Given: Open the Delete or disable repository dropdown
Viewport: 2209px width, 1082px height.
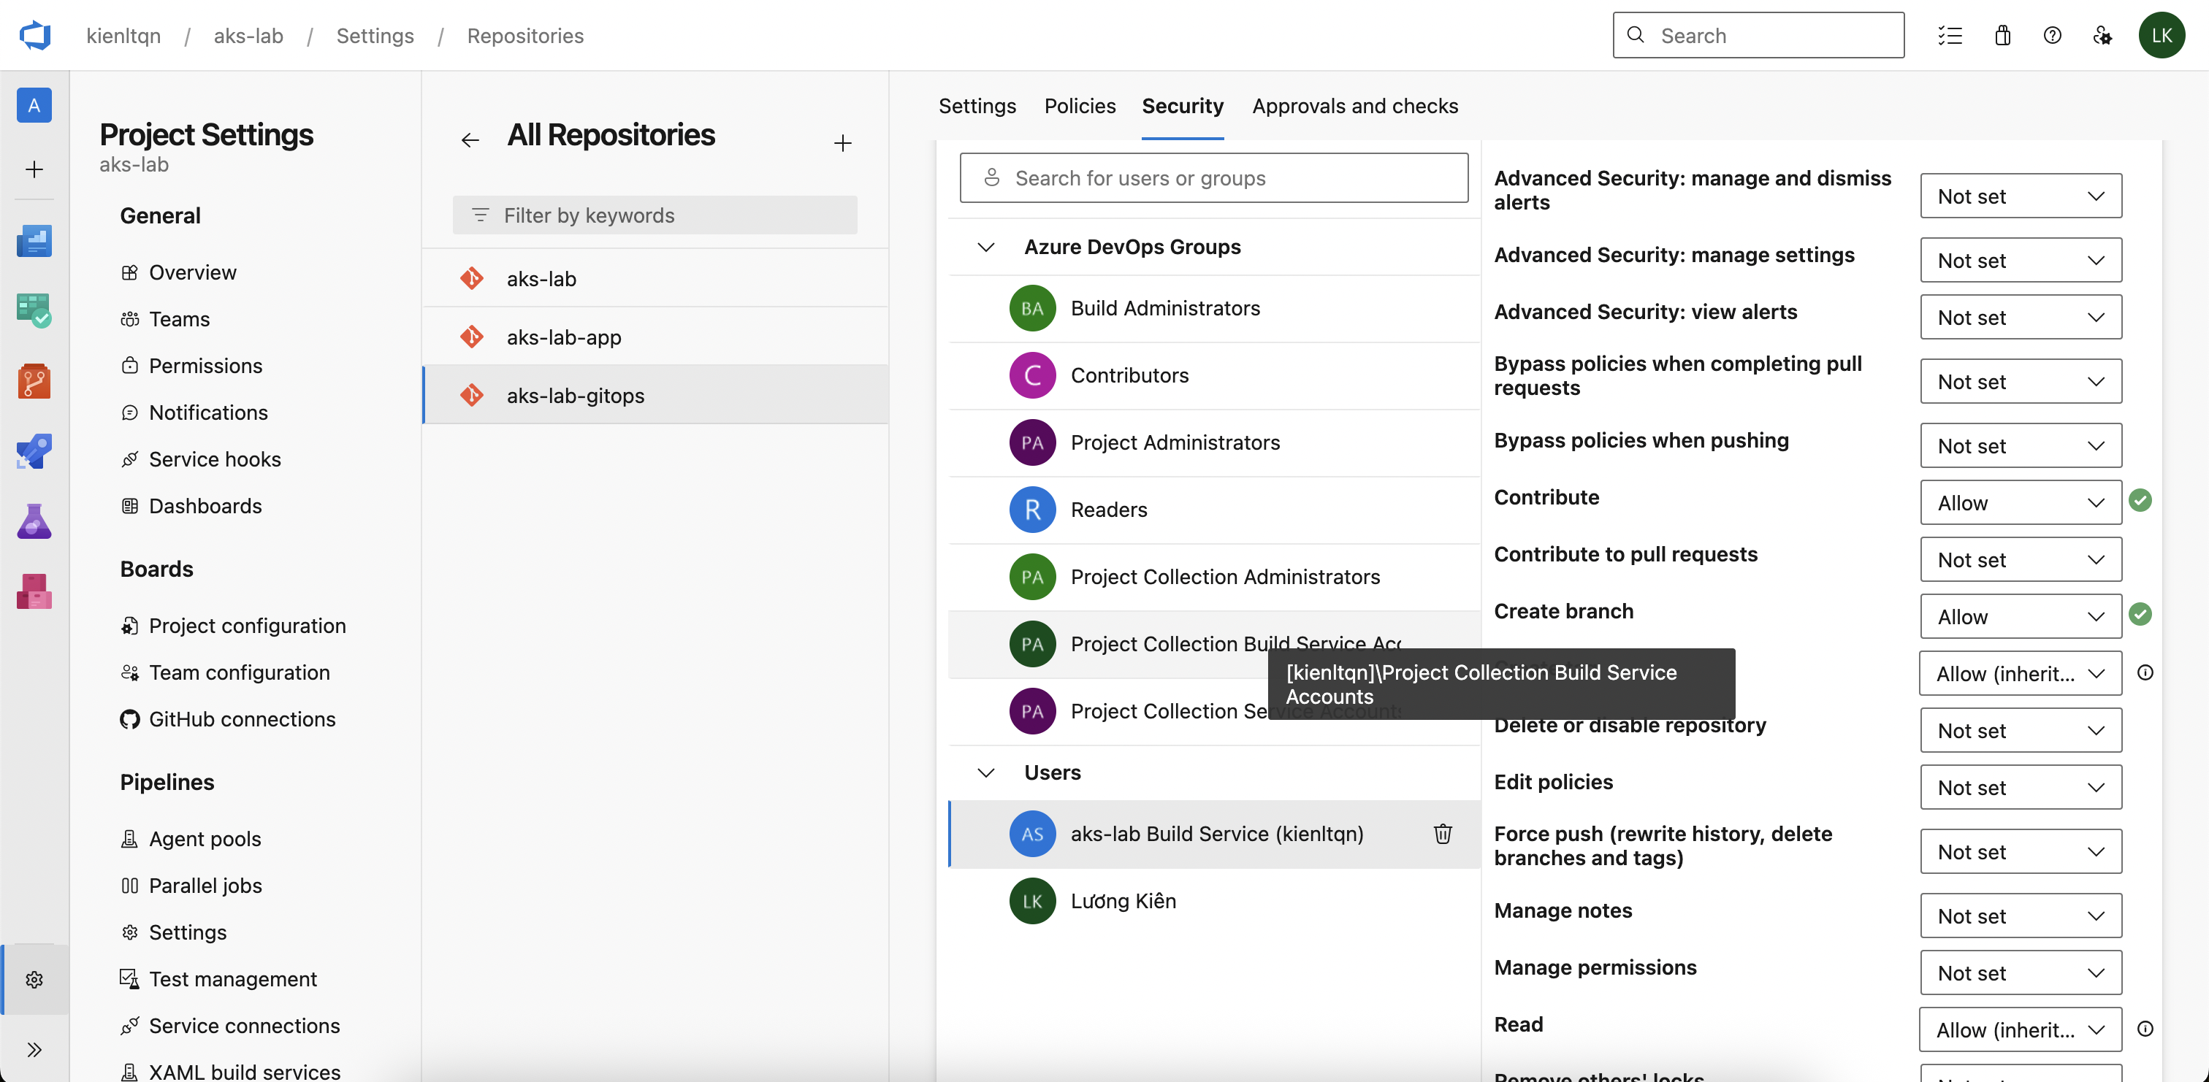Looking at the screenshot, I should [2021, 731].
